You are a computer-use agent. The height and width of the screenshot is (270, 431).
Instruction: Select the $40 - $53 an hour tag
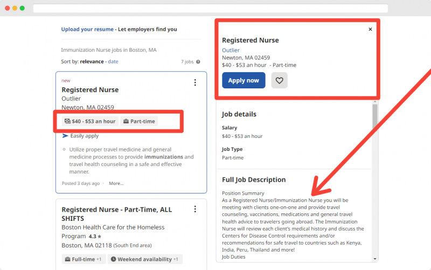pos(90,121)
